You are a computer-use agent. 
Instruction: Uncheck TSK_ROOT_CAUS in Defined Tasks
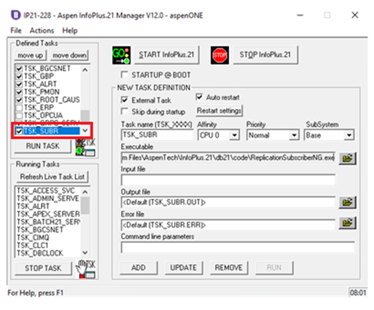[x=19, y=100]
